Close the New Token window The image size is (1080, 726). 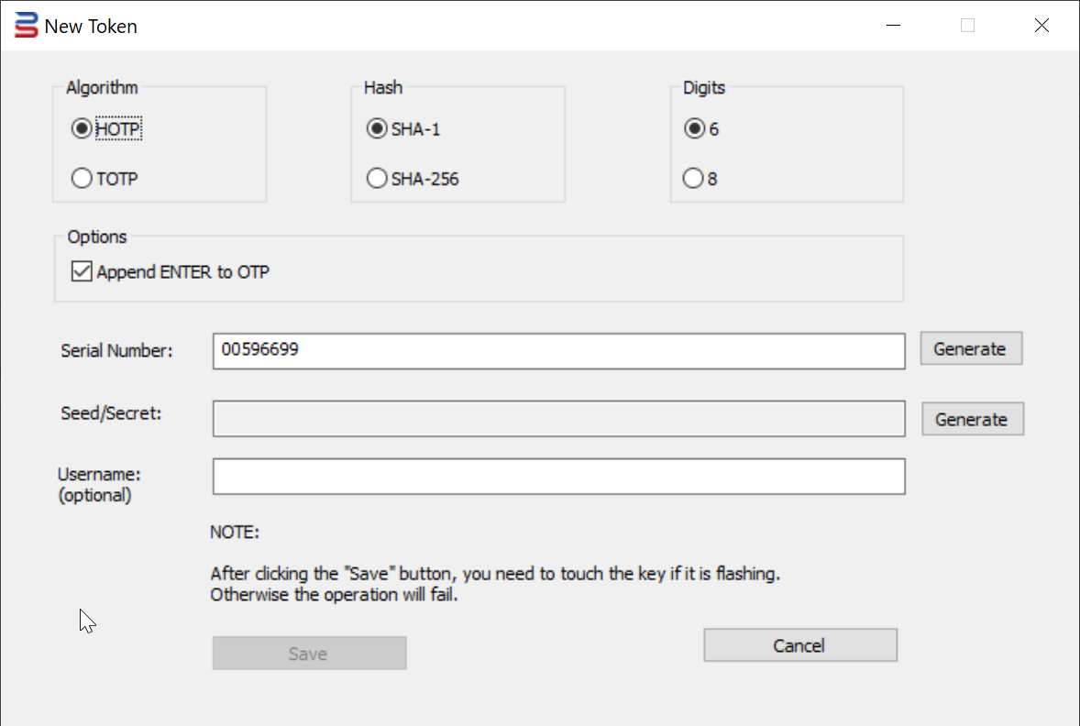[x=1041, y=26]
